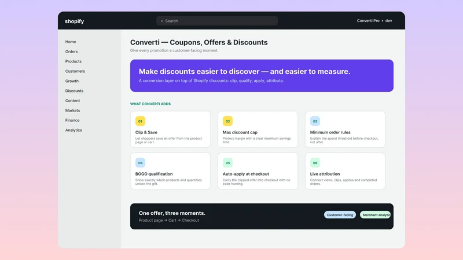Click 'A conversion layer on top of Shopify' subtext

211,81
